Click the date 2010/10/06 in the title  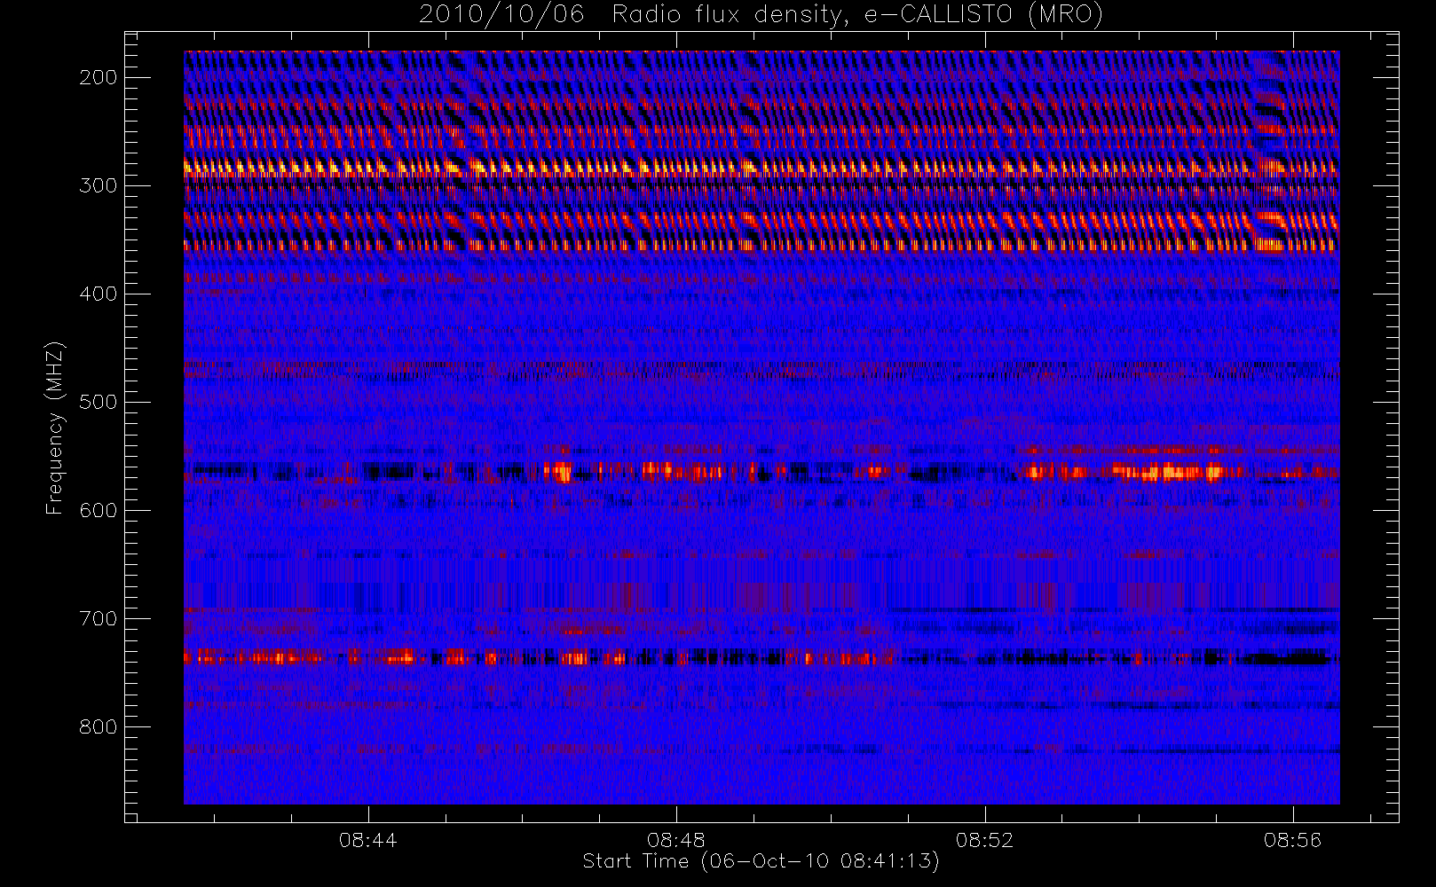[501, 15]
